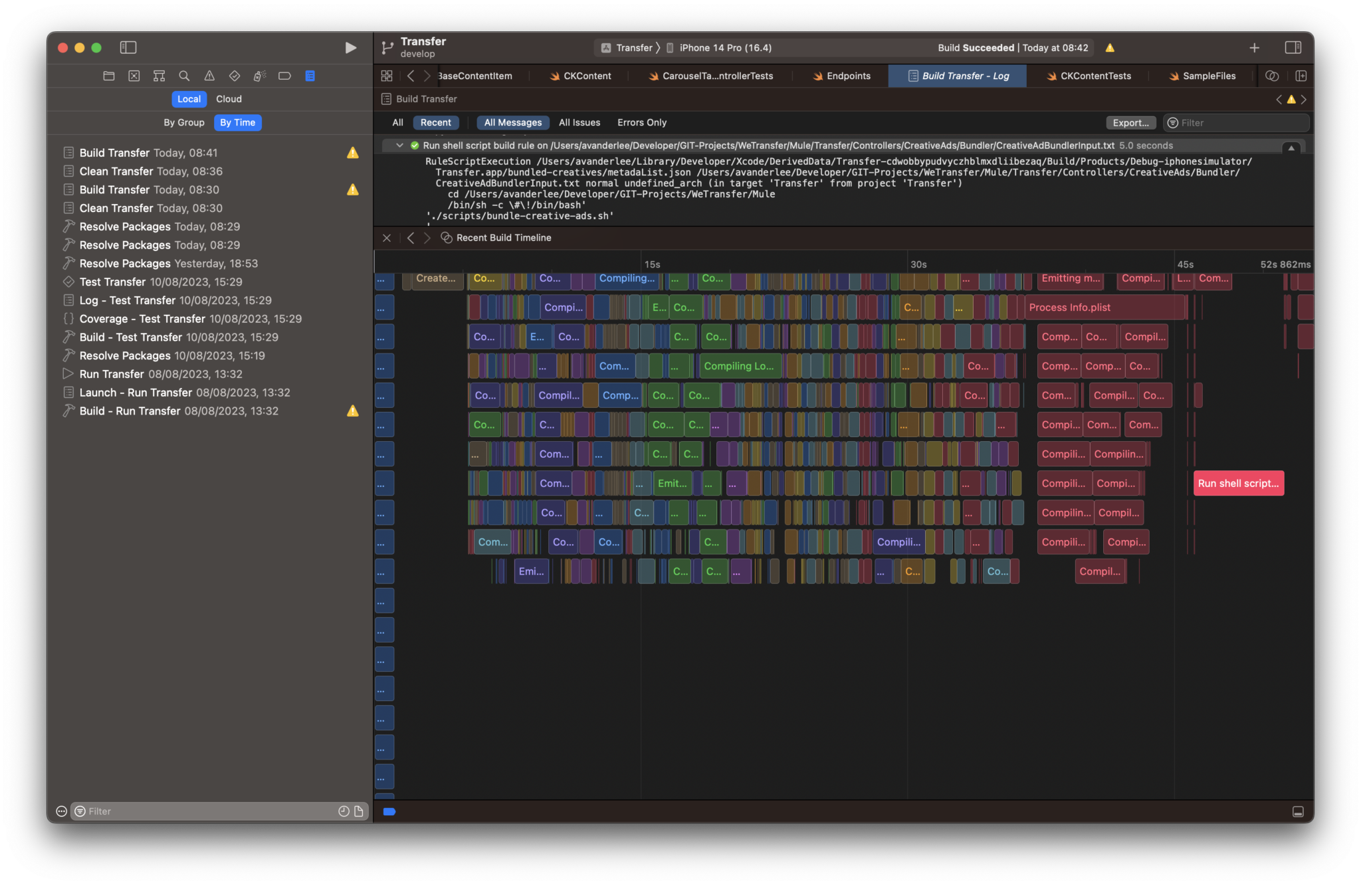Select the Run shell script timeline block
The width and height of the screenshot is (1361, 885).
click(x=1238, y=484)
